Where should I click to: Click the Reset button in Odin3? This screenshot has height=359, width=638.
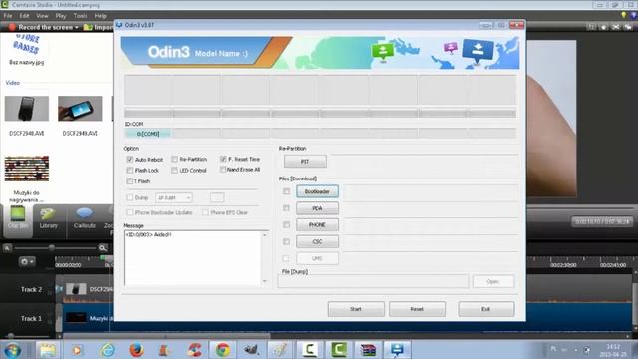pos(417,309)
